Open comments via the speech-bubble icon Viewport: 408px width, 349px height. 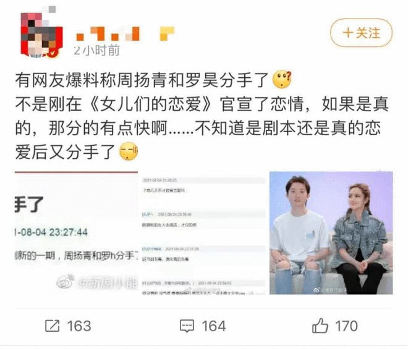coord(187,326)
